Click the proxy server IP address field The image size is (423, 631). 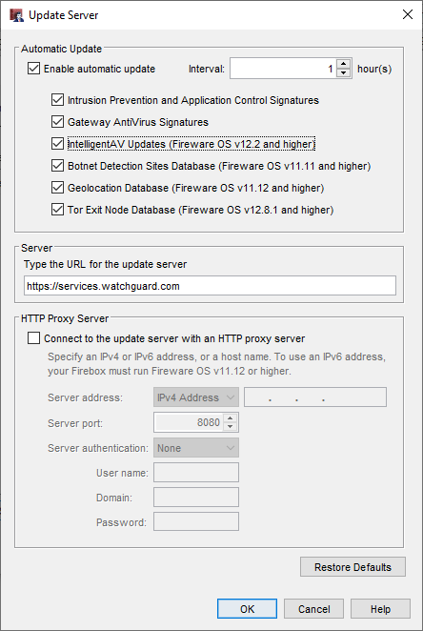click(x=315, y=397)
